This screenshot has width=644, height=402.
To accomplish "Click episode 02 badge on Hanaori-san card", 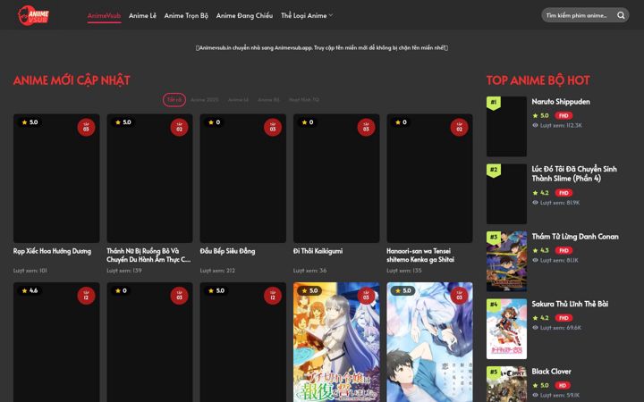I will pos(459,127).
